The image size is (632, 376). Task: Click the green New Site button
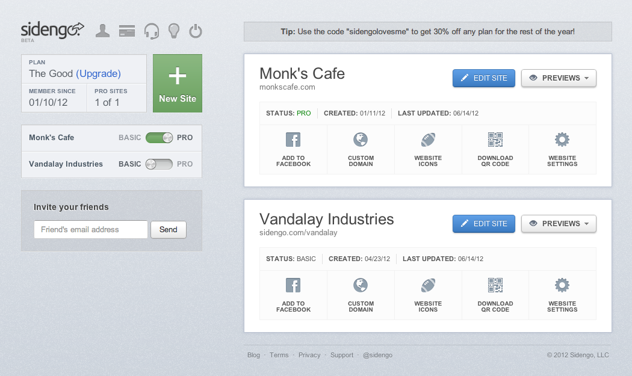(177, 83)
